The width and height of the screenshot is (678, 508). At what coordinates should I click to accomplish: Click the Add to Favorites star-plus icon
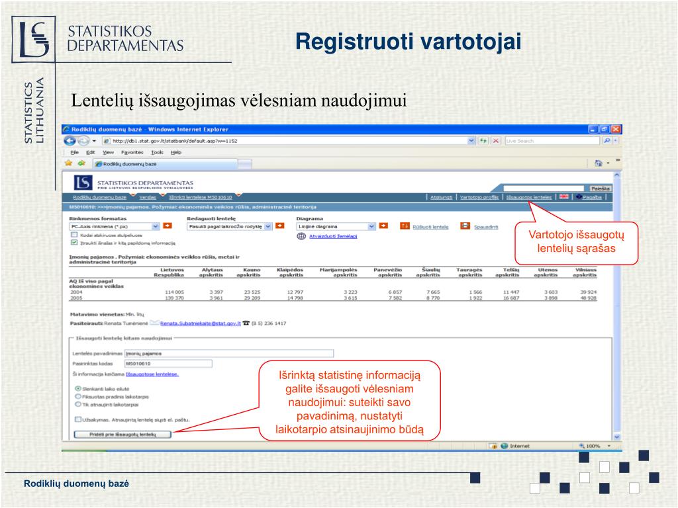(x=81, y=163)
